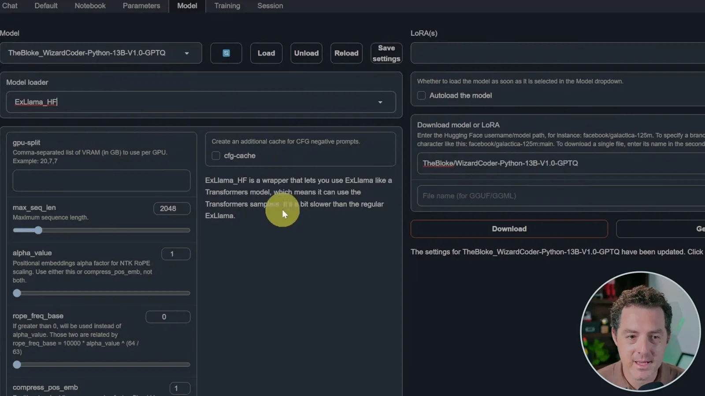This screenshot has height=396, width=705.
Task: Click the compress_pos_emb number box
Action: click(x=180, y=388)
